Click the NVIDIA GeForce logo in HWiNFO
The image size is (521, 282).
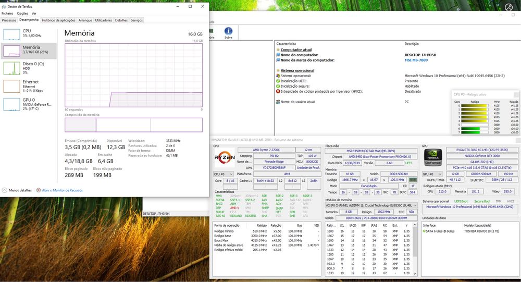[433, 157]
